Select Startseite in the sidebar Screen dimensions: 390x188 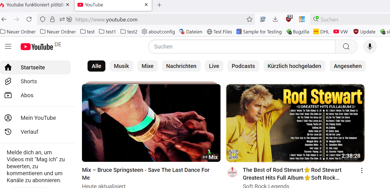tap(35, 67)
